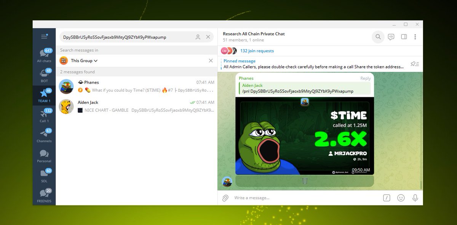The image size is (457, 225).
Task: Open the Personal chat folder
Action: tap(44, 156)
